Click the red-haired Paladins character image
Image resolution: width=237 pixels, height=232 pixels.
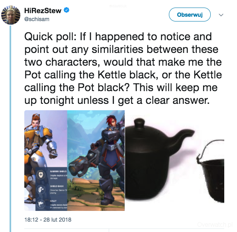96,160
